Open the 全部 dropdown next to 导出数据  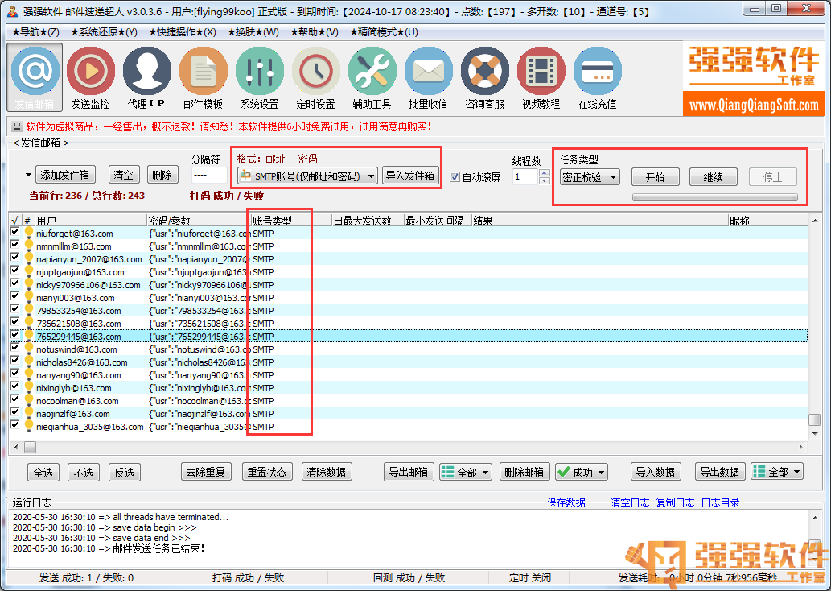click(777, 472)
